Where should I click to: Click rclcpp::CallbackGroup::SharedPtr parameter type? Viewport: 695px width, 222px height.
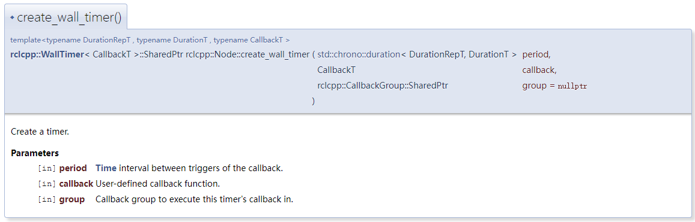[383, 86]
